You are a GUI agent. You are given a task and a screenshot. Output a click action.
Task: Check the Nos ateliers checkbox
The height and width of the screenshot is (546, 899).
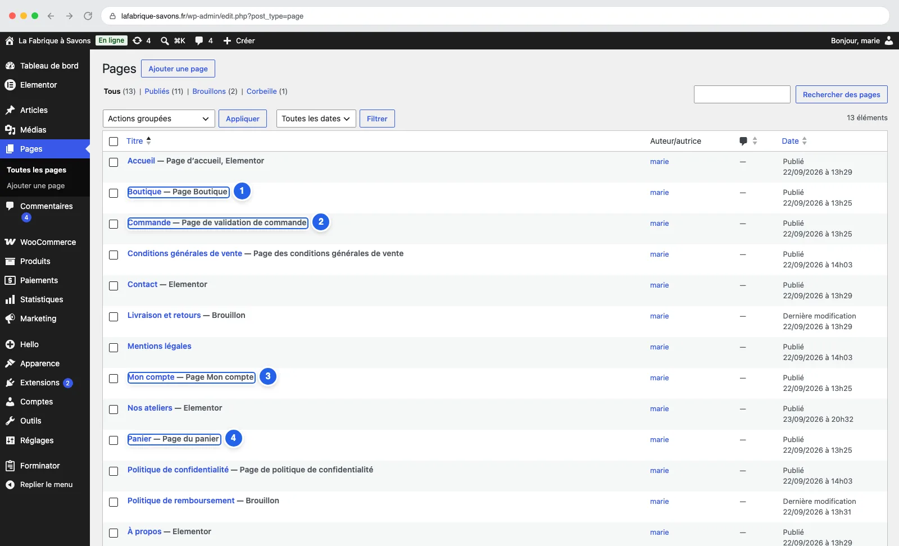point(113,410)
